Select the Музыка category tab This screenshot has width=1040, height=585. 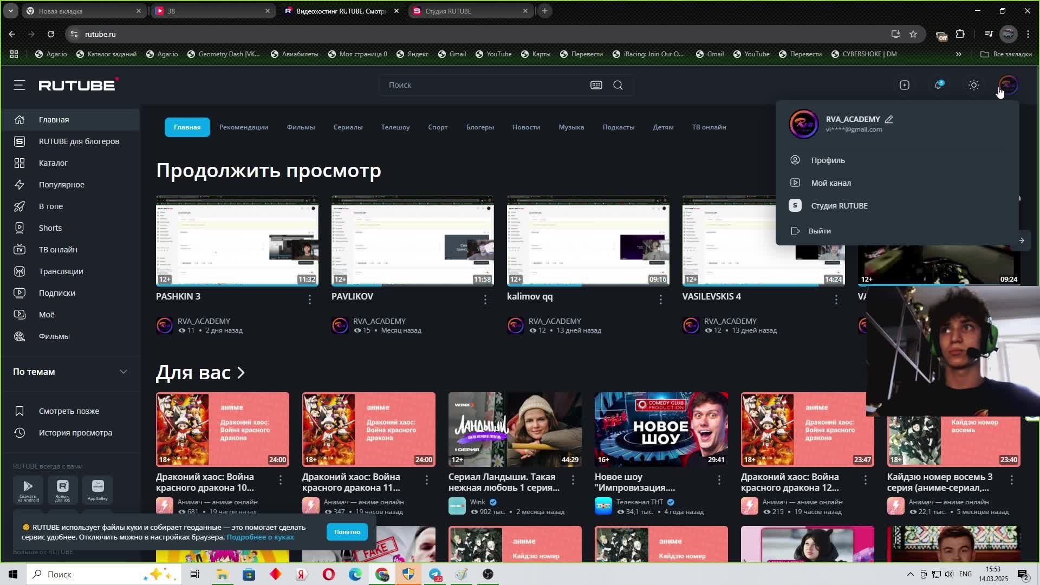pos(571,127)
